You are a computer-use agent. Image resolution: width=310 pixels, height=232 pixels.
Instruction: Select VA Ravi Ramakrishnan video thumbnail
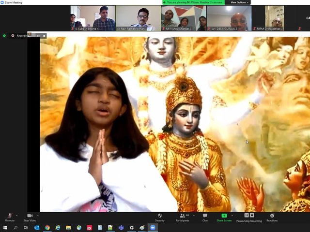click(138, 18)
